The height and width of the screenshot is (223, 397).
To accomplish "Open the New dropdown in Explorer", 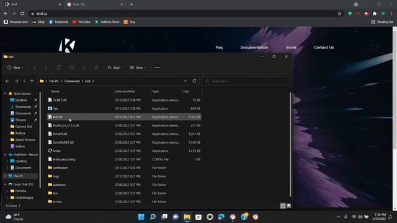I will point(15,68).
